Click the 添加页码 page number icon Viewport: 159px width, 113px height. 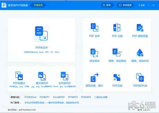click(x=94, y=53)
